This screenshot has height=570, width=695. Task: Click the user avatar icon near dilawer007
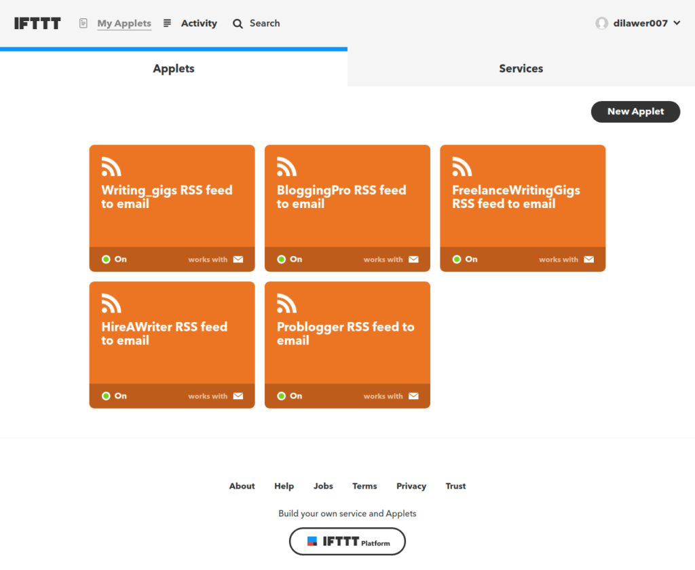pyautogui.click(x=601, y=23)
